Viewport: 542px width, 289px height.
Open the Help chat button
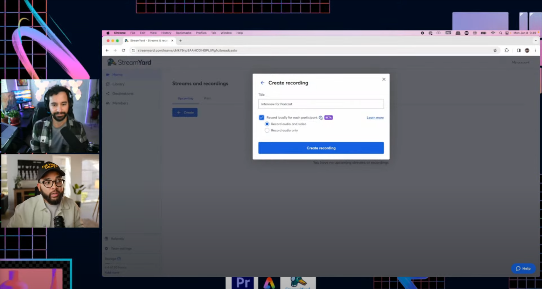tap(523, 268)
